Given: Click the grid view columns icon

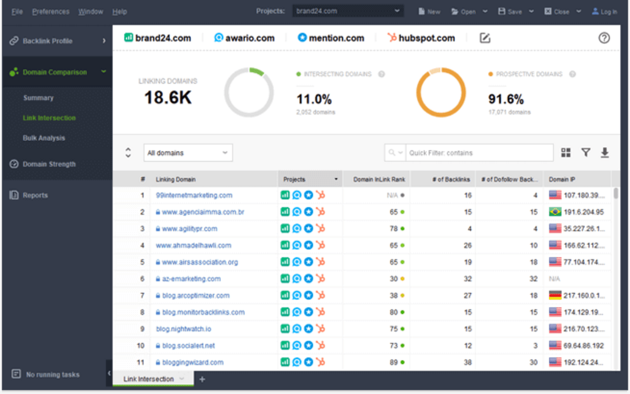Looking at the screenshot, I should [x=566, y=153].
